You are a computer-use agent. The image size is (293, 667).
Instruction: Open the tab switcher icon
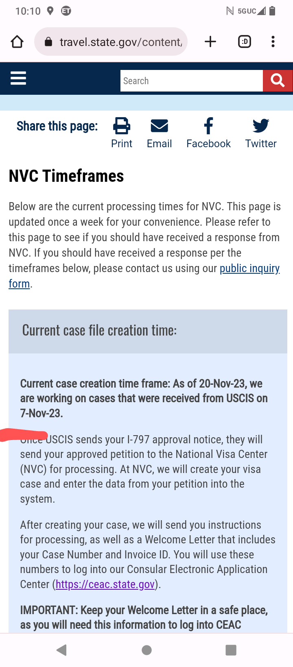245,41
